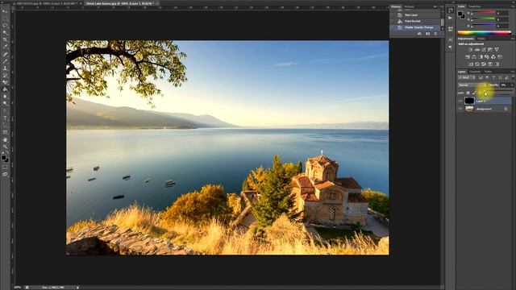This screenshot has height=290, width=516.
Task: Select the Zoom tool
Action: click(x=5, y=147)
